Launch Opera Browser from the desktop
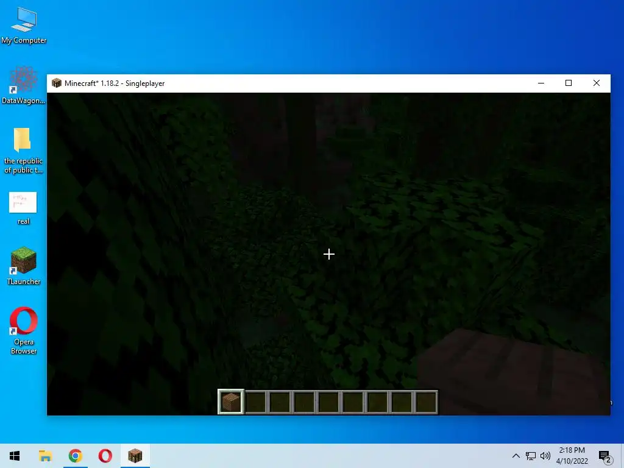 pyautogui.click(x=24, y=330)
